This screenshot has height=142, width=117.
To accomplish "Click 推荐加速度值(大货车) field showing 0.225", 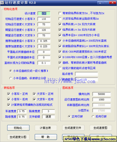I will 44,47.
